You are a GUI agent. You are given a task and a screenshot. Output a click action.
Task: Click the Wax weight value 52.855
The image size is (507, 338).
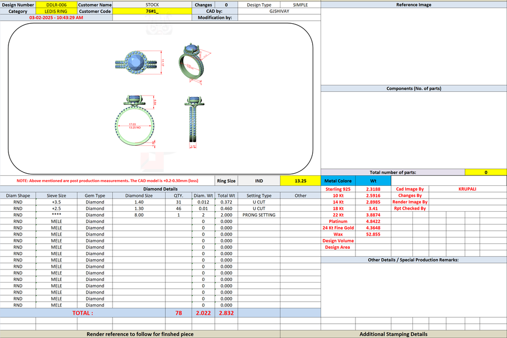pos(373,234)
